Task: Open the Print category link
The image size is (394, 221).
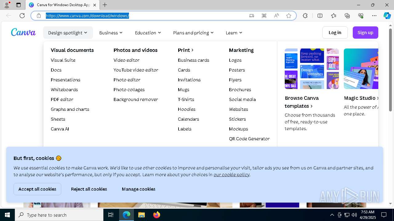Action: coord(186,50)
